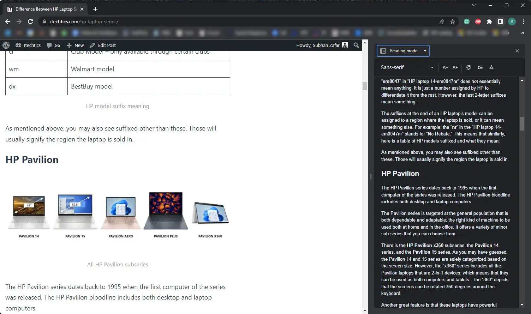Select the Difference Between HP Laptop tab
The image size is (531, 314).
click(44, 9)
